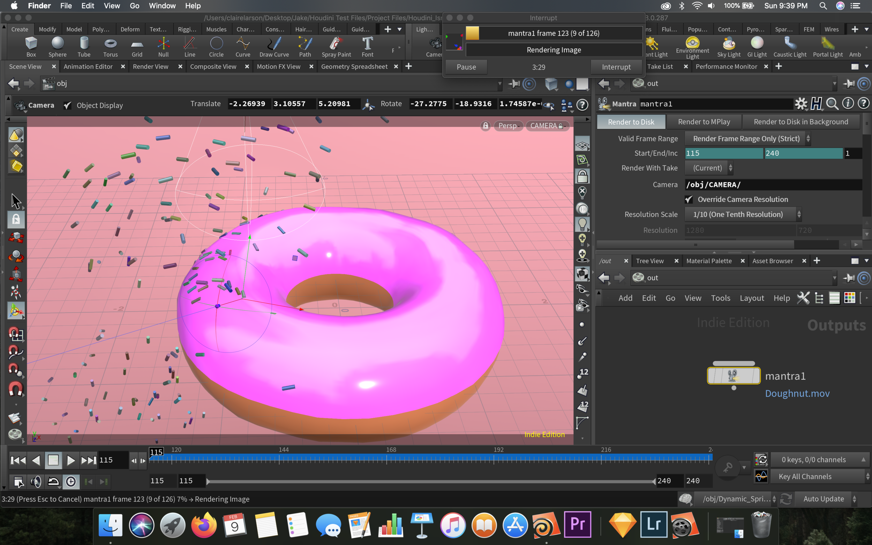Viewport: 872px width, 545px height.
Task: Click the Tube shelf tool
Action: [x=84, y=47]
